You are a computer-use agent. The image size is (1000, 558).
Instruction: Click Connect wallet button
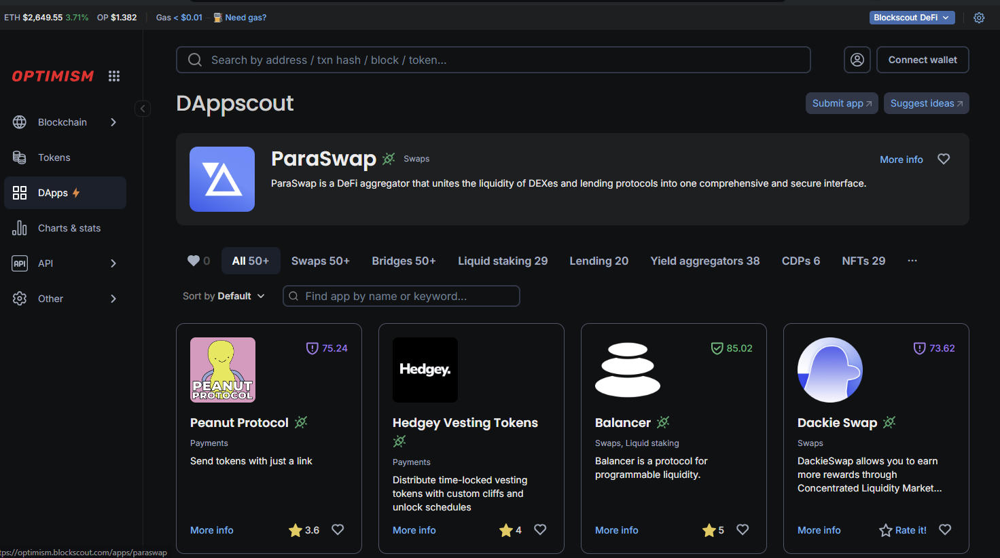point(923,60)
